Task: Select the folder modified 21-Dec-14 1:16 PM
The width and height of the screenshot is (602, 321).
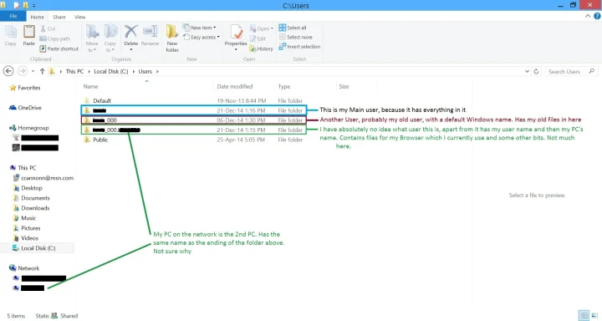Action: (x=194, y=110)
